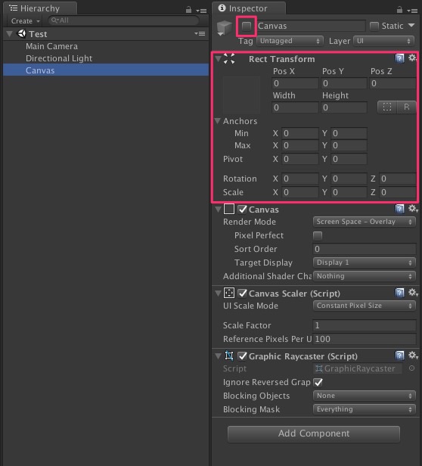422x466 pixels.
Task: Select Directional Light in Hierarchy
Action: [x=59, y=58]
